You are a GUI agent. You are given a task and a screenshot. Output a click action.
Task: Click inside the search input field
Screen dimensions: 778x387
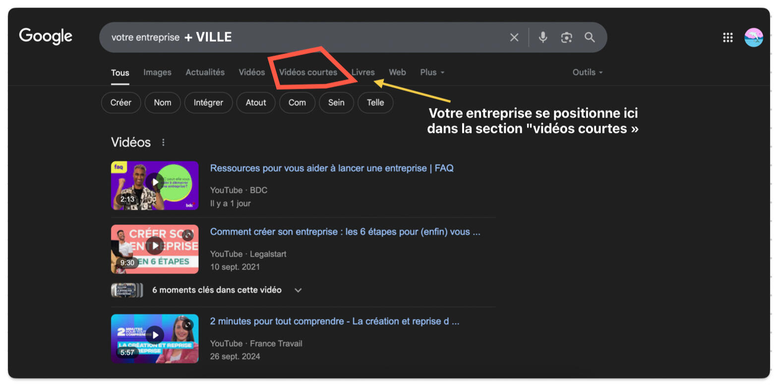[x=347, y=37]
